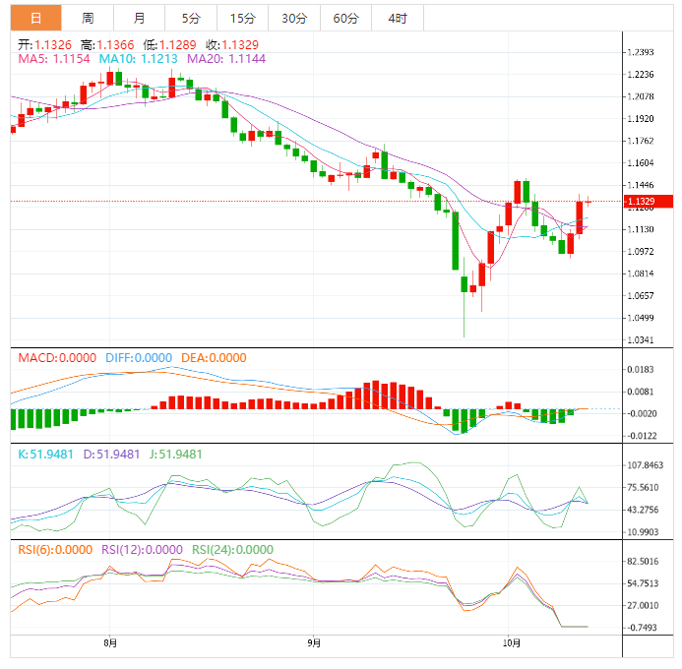Viewport: 682px width, 669px height.
Task: Open the 5分 timeframe tab
Action: click(x=191, y=19)
